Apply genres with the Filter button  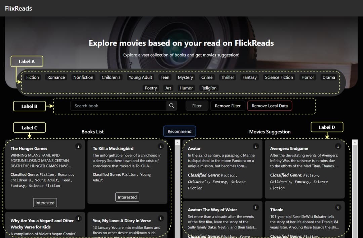pyautogui.click(x=197, y=106)
